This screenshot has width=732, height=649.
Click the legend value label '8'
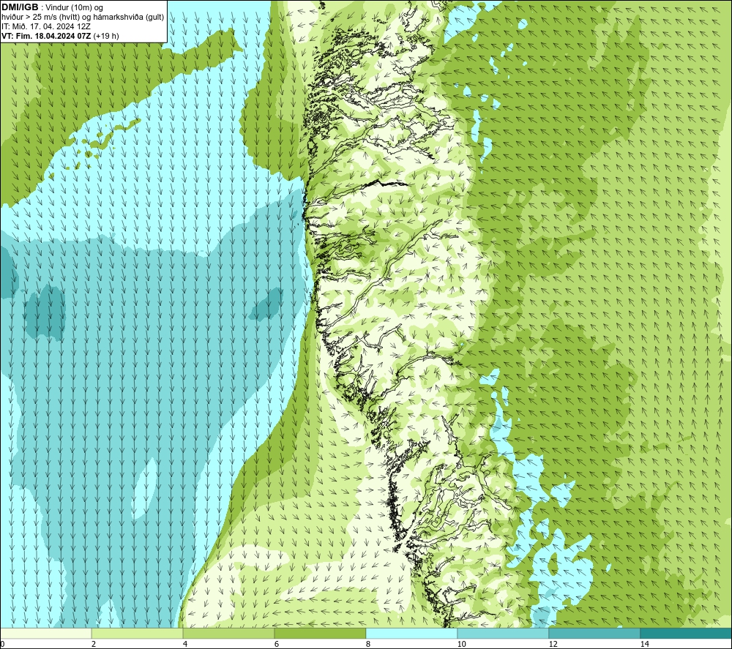tap(368, 644)
